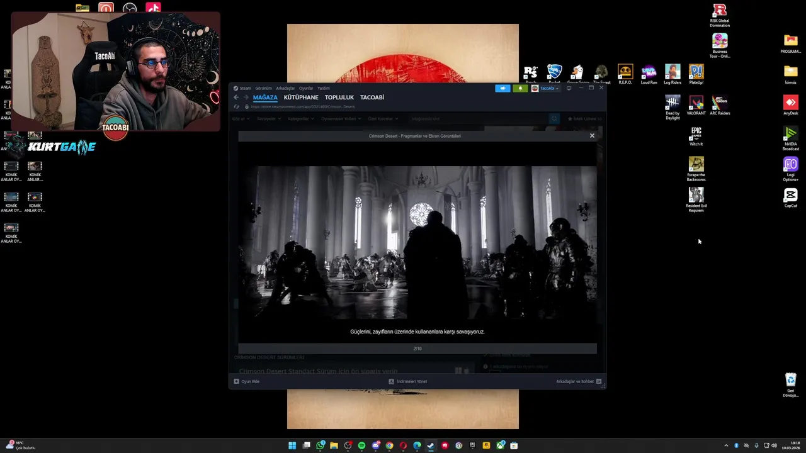Viewport: 806px width, 453px height.
Task: Launch CapCut from the desktop
Action: point(790,198)
